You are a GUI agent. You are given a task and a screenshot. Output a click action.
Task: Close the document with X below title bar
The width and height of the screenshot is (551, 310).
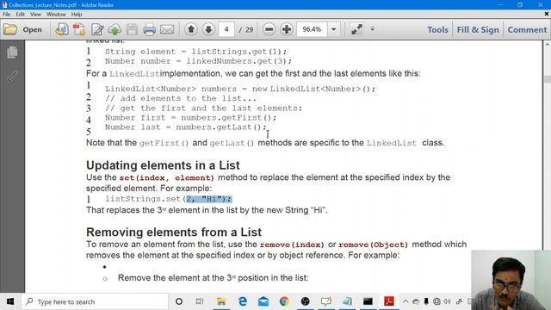coord(547,14)
